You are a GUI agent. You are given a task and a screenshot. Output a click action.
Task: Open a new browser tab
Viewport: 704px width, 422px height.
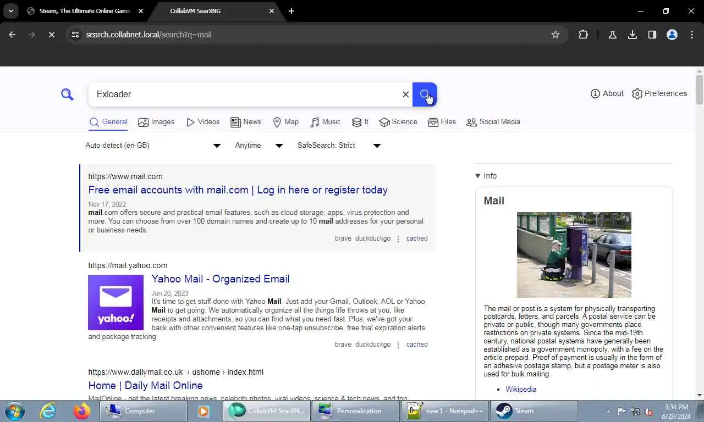[x=291, y=11]
